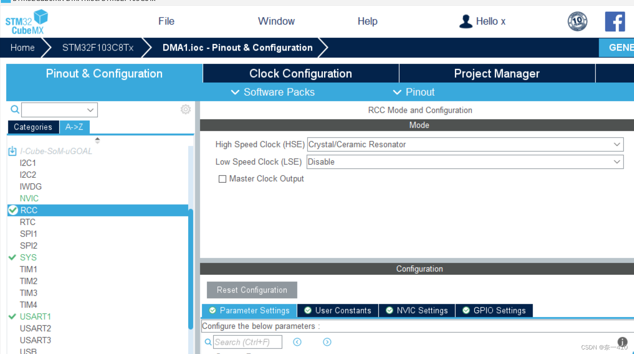Open the High Speed Clock (HSE) dropdown

[x=465, y=144]
